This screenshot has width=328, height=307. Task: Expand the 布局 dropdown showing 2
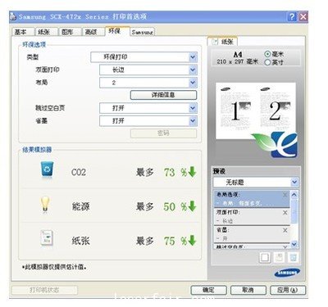tap(148, 83)
